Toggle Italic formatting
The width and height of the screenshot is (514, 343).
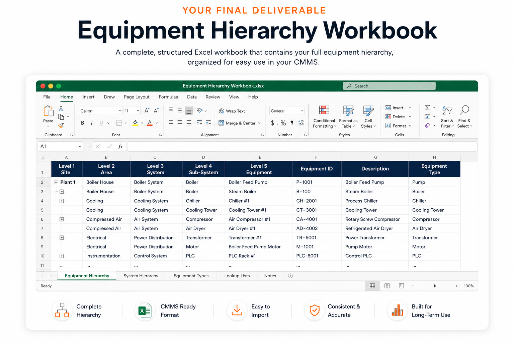pos(92,123)
